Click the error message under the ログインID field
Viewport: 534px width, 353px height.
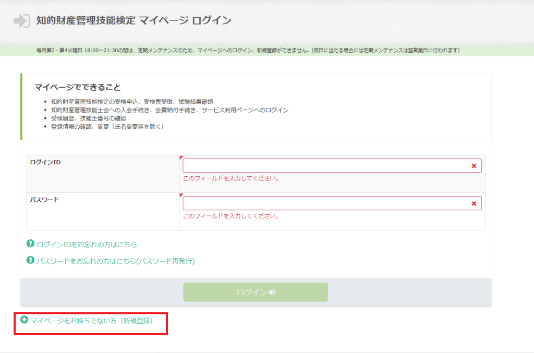click(x=230, y=178)
